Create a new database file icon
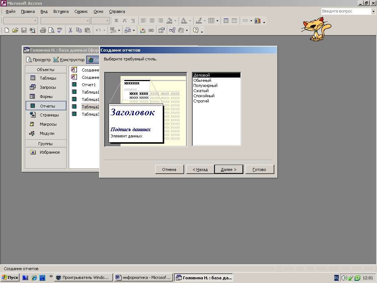This screenshot has width=377, height=283. (x=7, y=30)
